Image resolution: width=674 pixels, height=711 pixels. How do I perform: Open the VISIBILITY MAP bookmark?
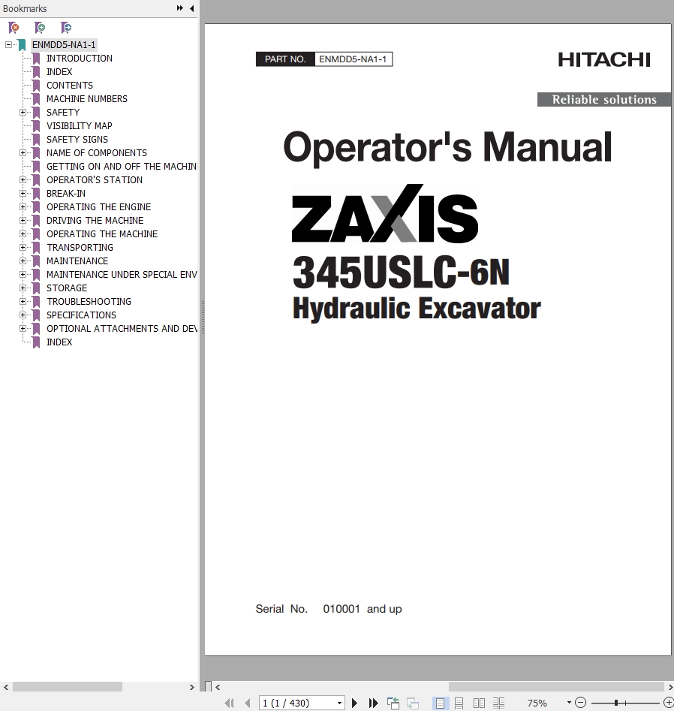(x=79, y=125)
